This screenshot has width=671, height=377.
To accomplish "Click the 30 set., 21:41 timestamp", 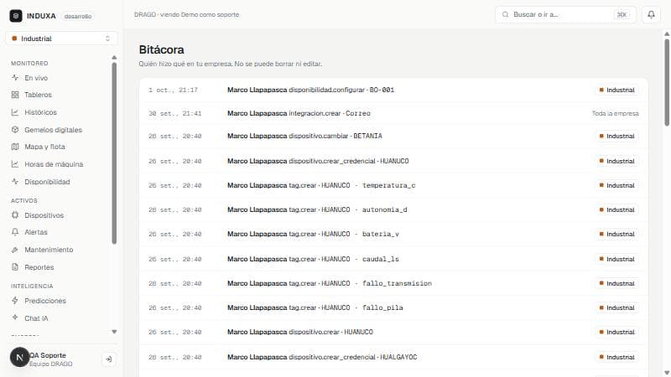I will 175,113.
